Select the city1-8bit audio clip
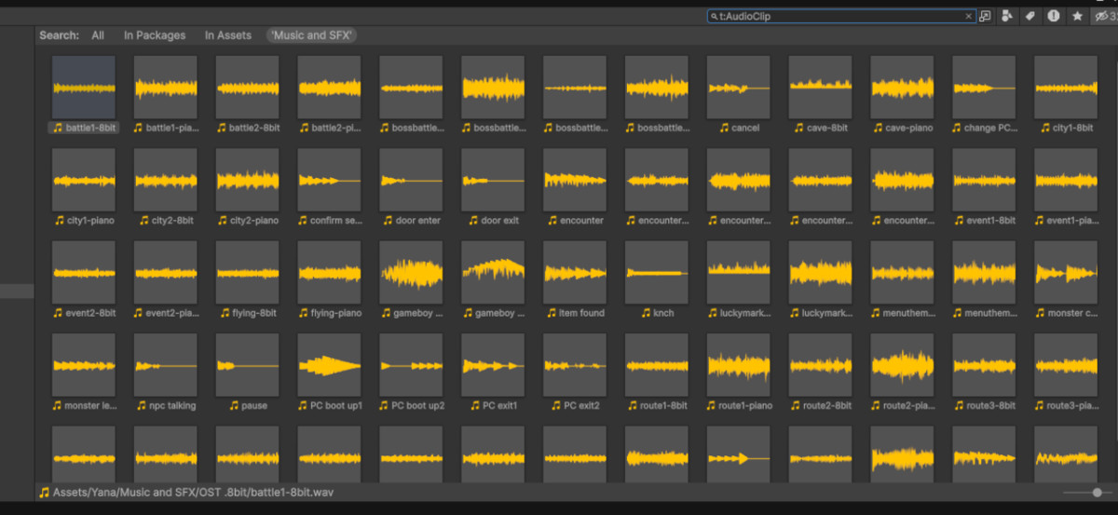The width and height of the screenshot is (1118, 515). point(1066,95)
